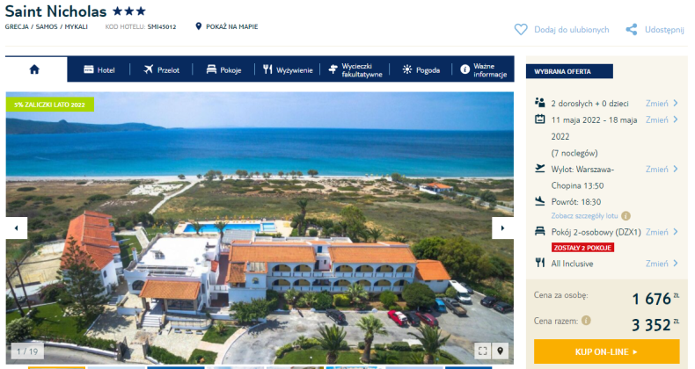Image resolution: width=695 pixels, height=369 pixels.
Task: Open the Wyżywienie tab
Action: click(x=288, y=70)
